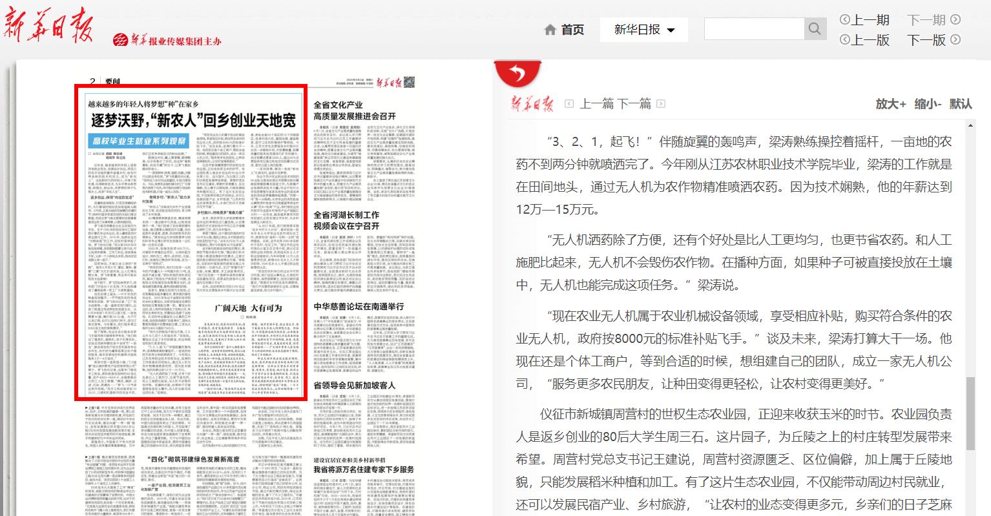Image resolution: width=991 pixels, height=516 pixels.
Task: Click the article pane vertical scrollbar thumb
Action: 970,413
